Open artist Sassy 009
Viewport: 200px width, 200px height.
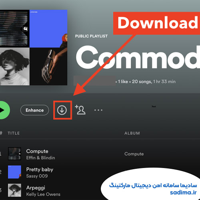click(37, 176)
